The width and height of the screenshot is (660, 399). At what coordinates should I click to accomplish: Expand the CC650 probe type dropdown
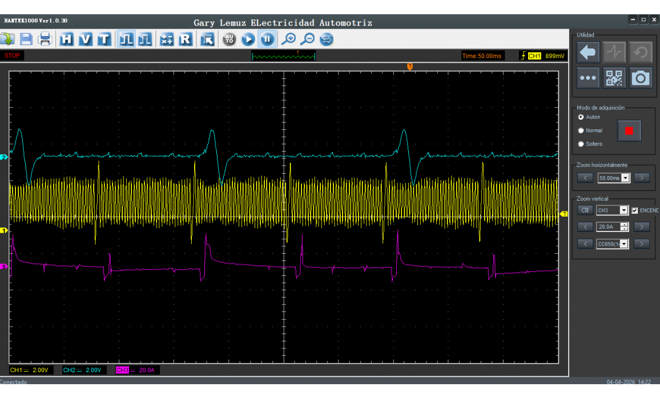point(623,244)
